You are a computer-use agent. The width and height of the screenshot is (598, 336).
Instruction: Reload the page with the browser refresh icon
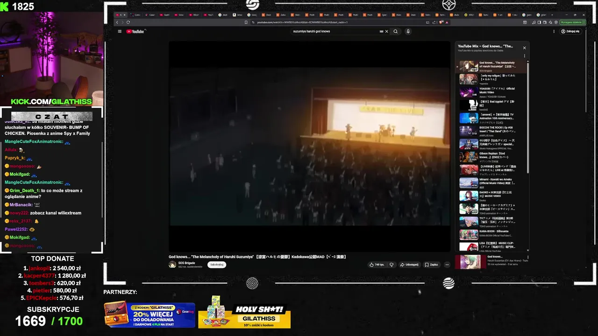click(128, 22)
